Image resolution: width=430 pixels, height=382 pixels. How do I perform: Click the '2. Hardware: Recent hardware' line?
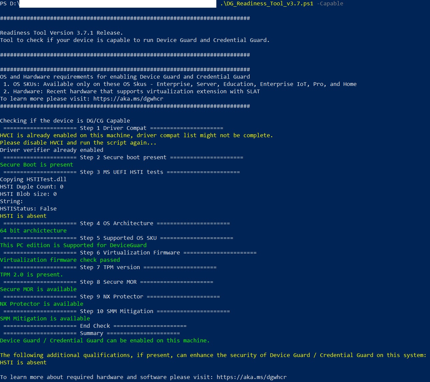[x=131, y=91]
